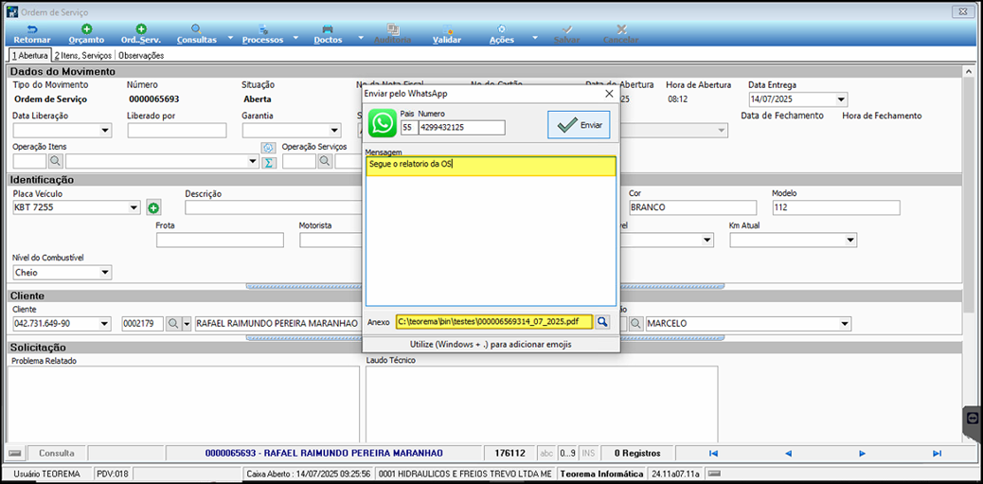Image resolution: width=983 pixels, height=484 pixels.
Task: Add vehicle with green plus icon
Action: (x=153, y=207)
